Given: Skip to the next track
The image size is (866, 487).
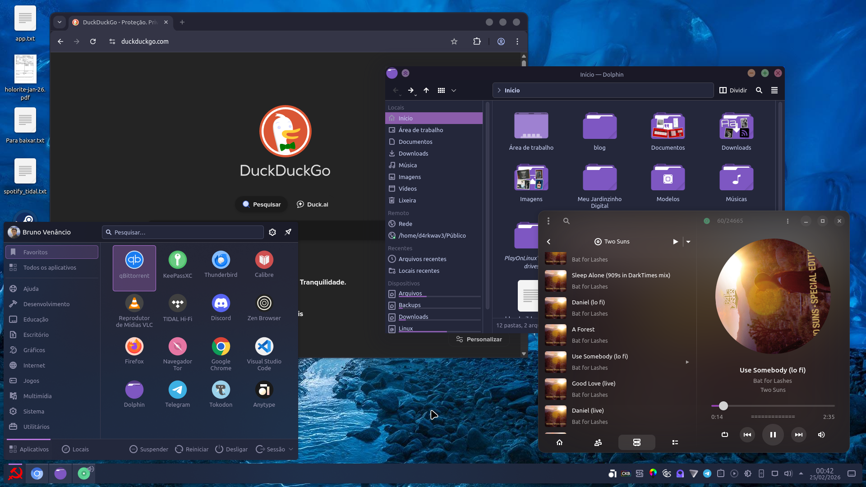Looking at the screenshot, I should click(798, 435).
